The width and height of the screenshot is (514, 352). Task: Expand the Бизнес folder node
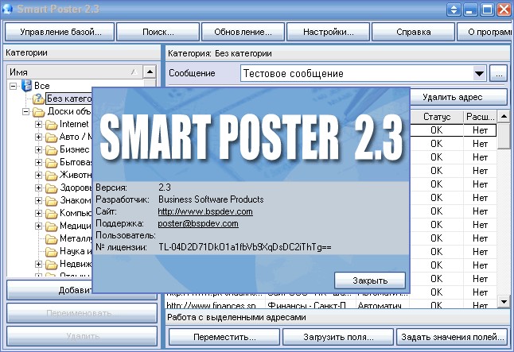click(x=38, y=149)
